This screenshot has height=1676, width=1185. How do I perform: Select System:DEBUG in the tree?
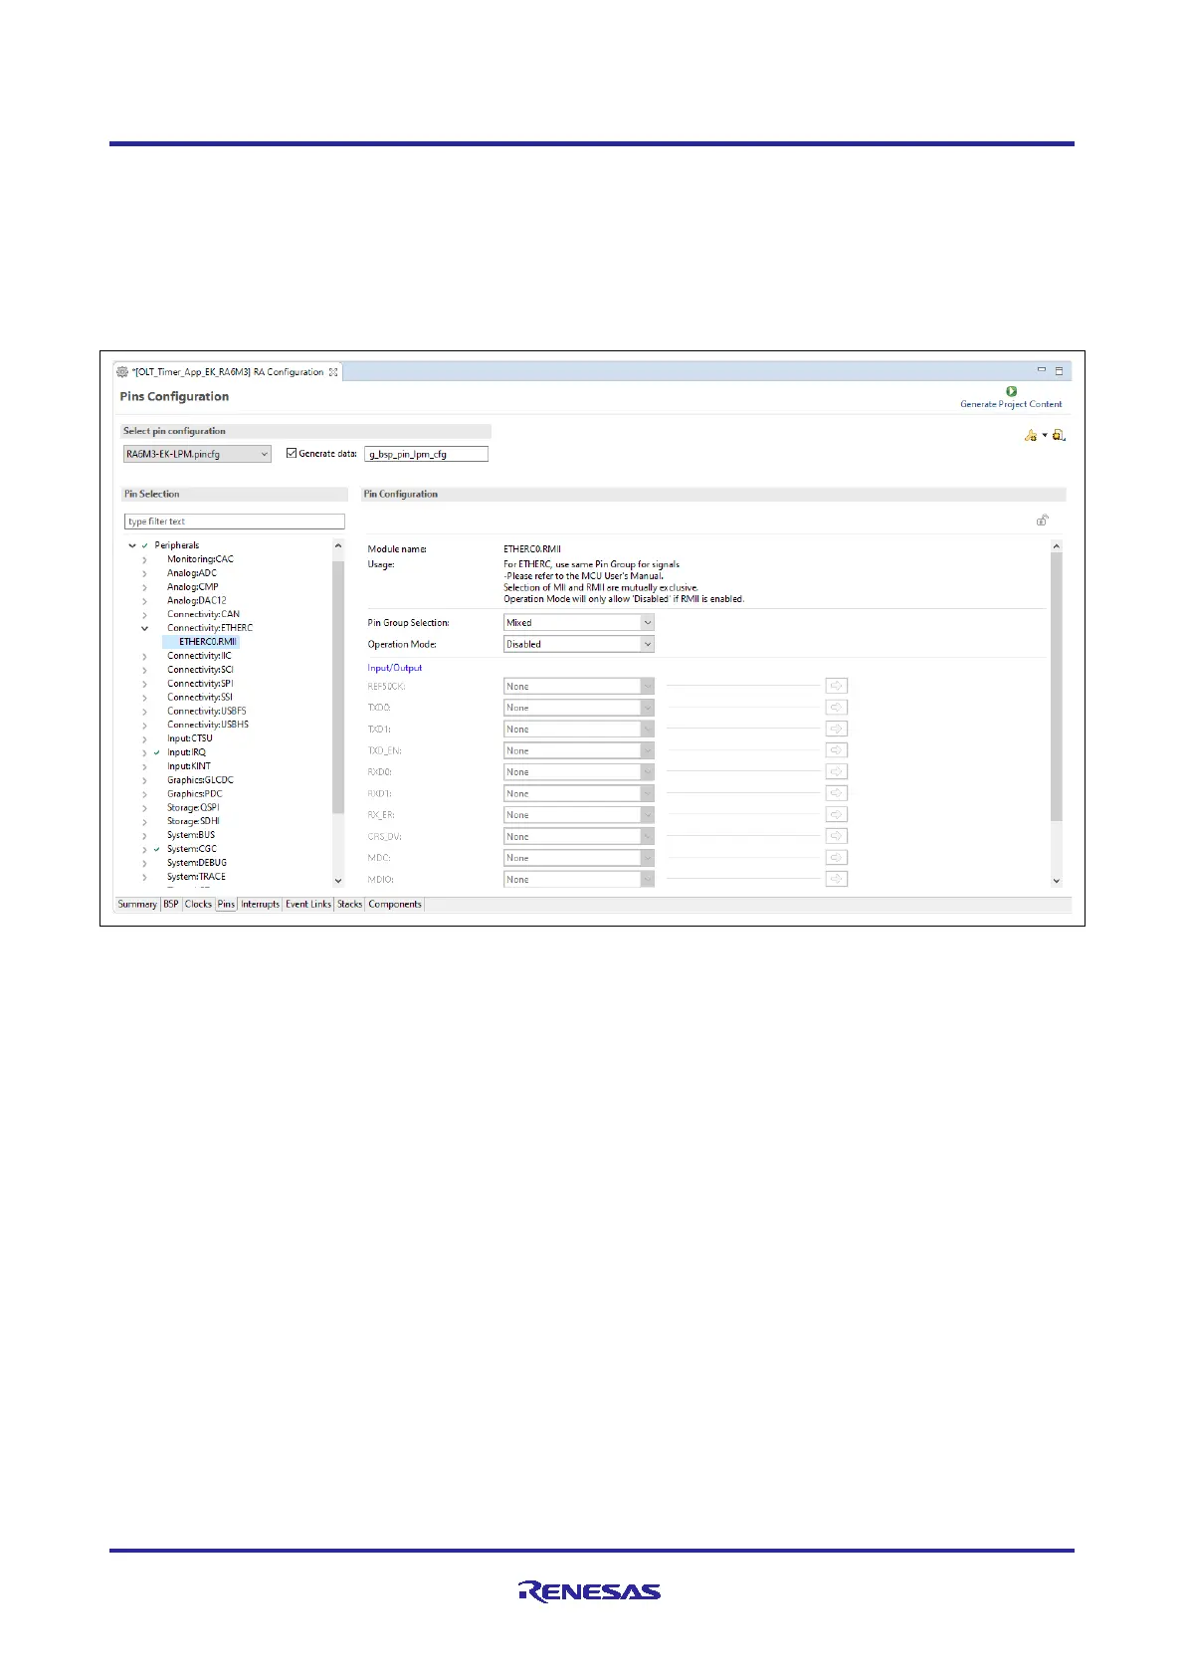pyautogui.click(x=196, y=863)
